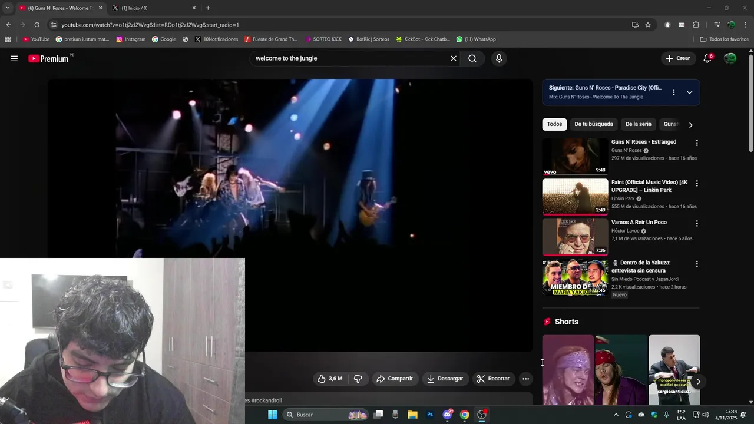Open media controls music icon in toolbar
Viewport: 754px width, 424px height.
tap(717, 25)
